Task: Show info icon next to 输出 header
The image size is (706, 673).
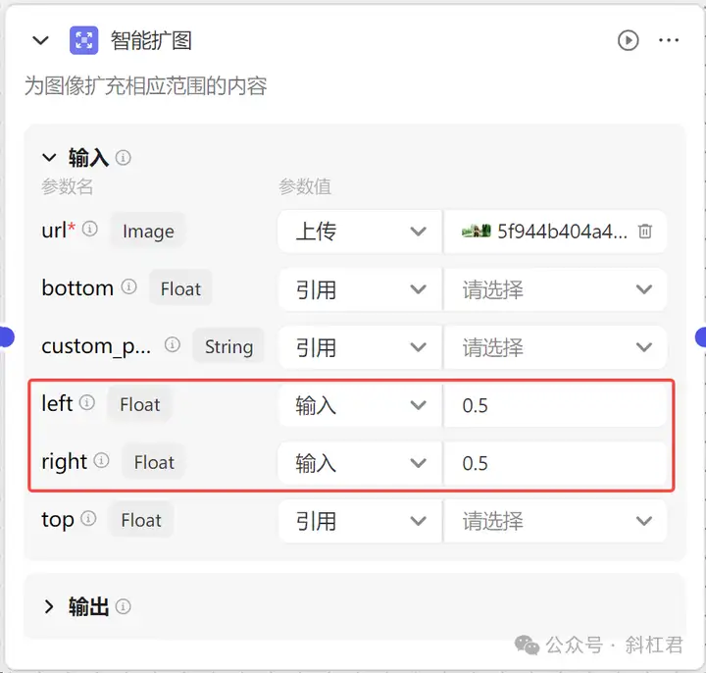Action: point(123,606)
